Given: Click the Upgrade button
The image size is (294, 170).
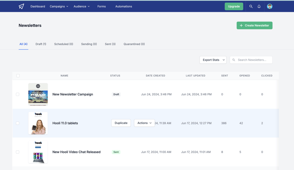Looking at the screenshot, I should click(x=234, y=6).
